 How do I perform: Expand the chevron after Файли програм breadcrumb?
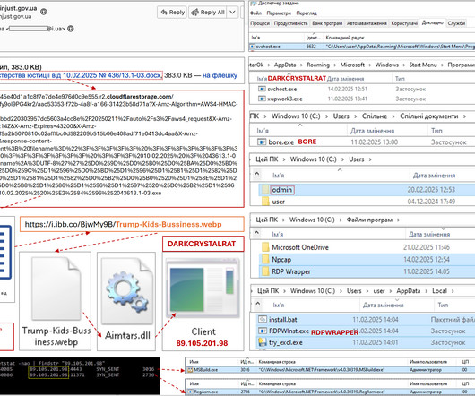(x=398, y=220)
